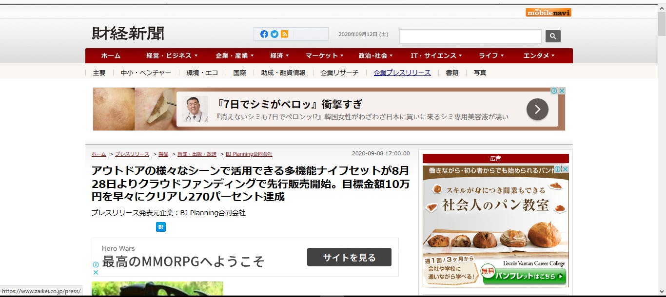Click the search magnifier button
This screenshot has height=297, width=666.
click(x=553, y=36)
